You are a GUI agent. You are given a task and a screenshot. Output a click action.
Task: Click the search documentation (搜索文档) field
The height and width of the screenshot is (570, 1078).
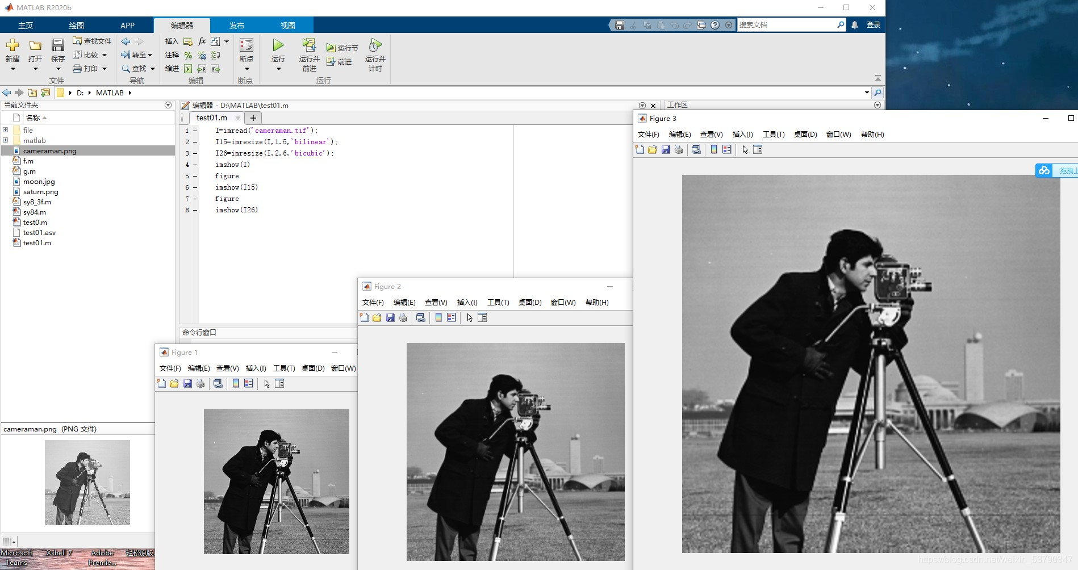click(x=787, y=25)
